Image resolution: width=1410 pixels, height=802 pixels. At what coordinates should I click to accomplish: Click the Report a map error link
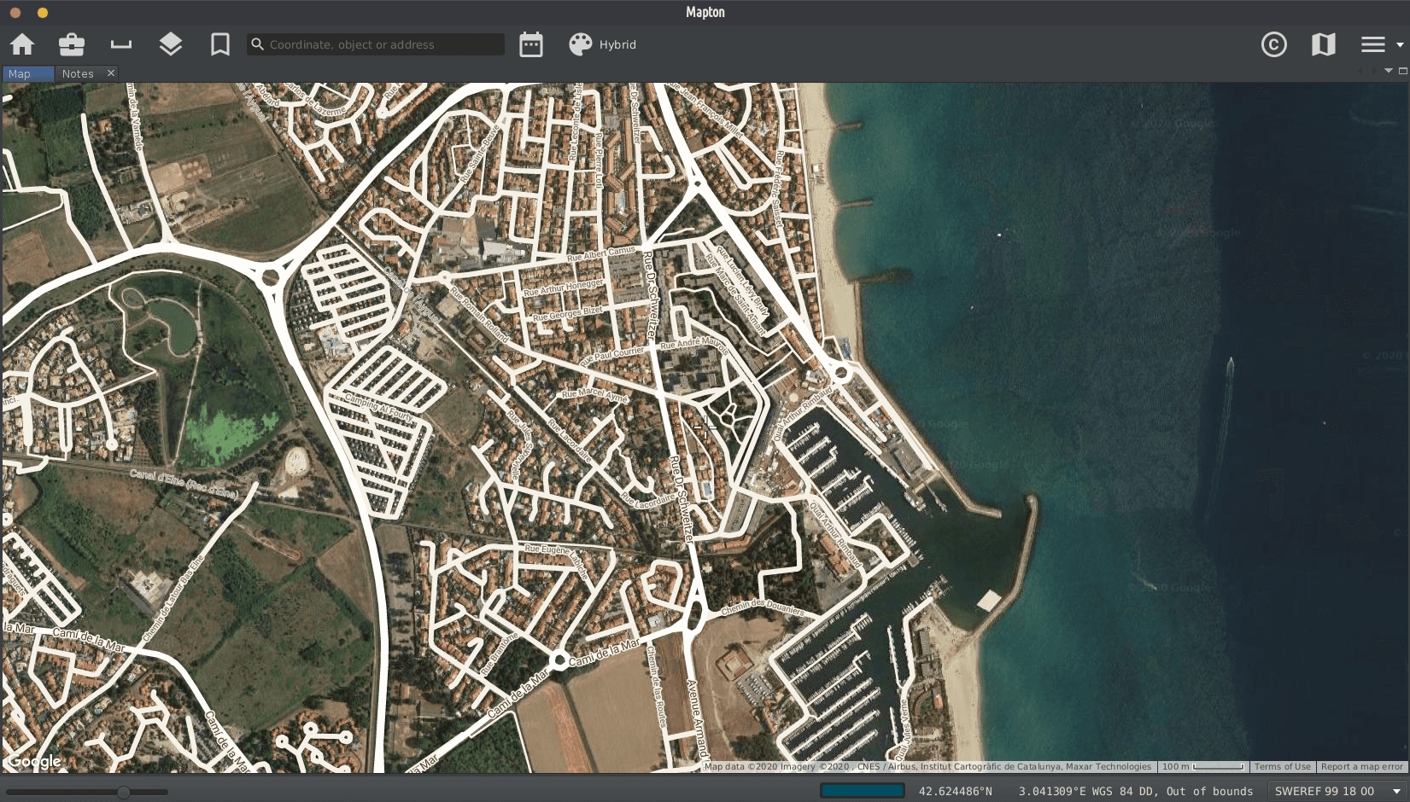1361,766
